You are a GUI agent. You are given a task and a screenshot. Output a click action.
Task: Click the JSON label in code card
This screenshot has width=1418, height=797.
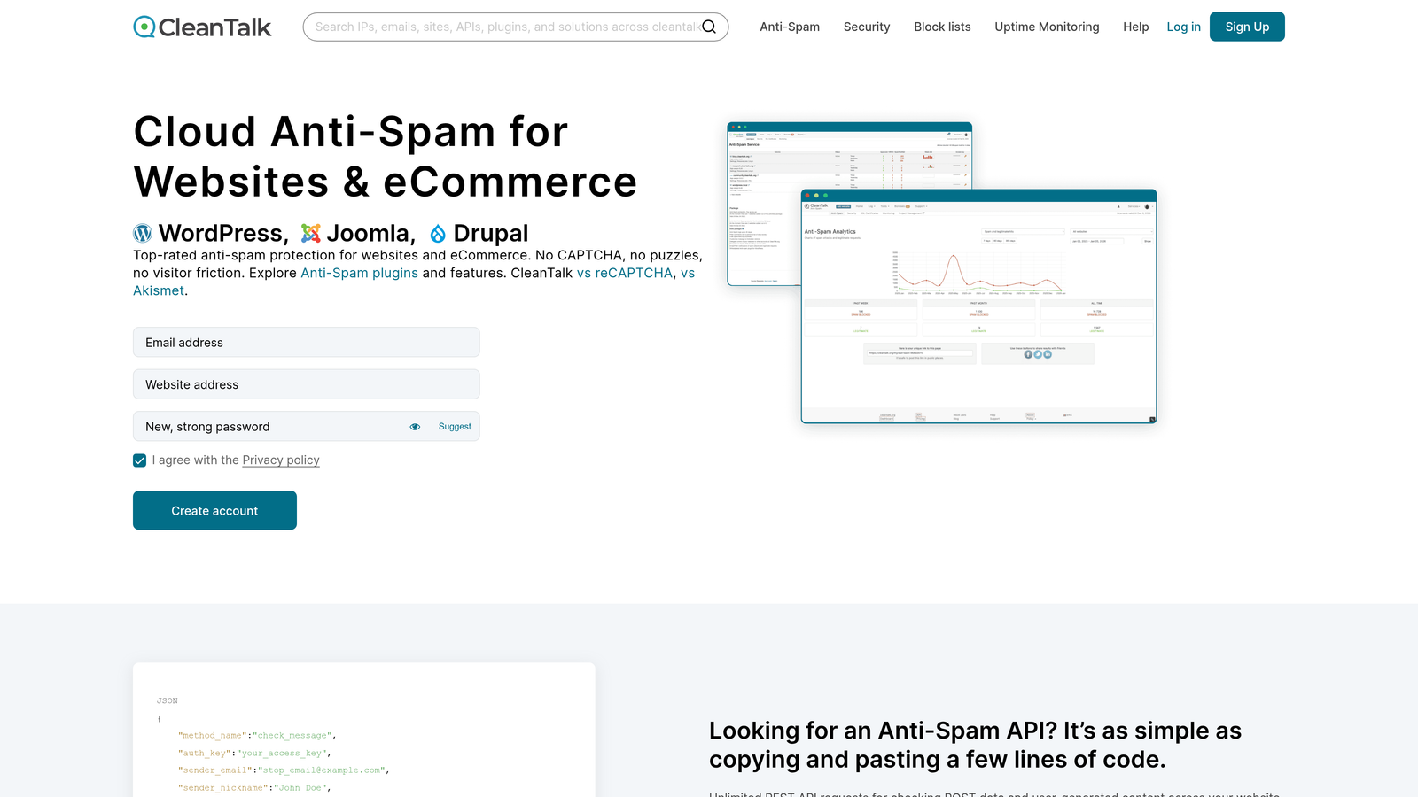pyautogui.click(x=168, y=700)
